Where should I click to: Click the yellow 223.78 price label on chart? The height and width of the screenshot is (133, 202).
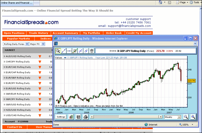coord(191,81)
